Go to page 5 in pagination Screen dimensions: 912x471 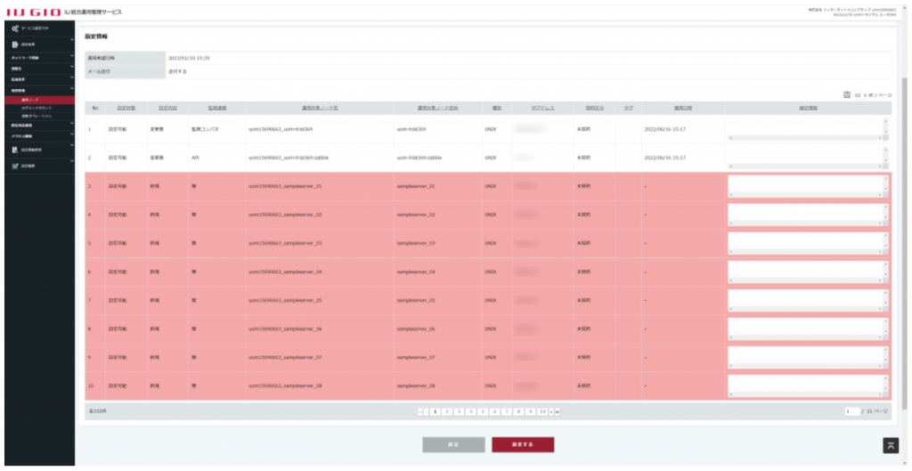[x=482, y=411]
